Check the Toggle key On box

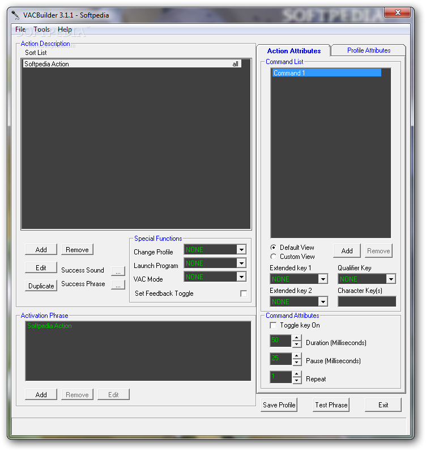pos(273,325)
